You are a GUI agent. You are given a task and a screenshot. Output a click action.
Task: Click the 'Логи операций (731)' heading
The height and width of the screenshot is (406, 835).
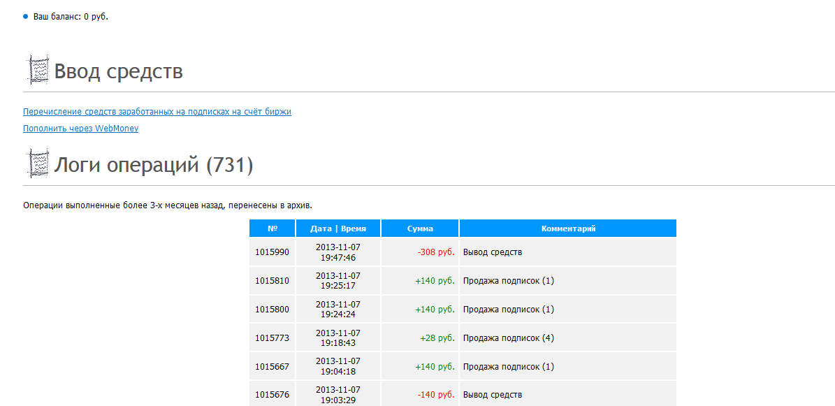[154, 166]
